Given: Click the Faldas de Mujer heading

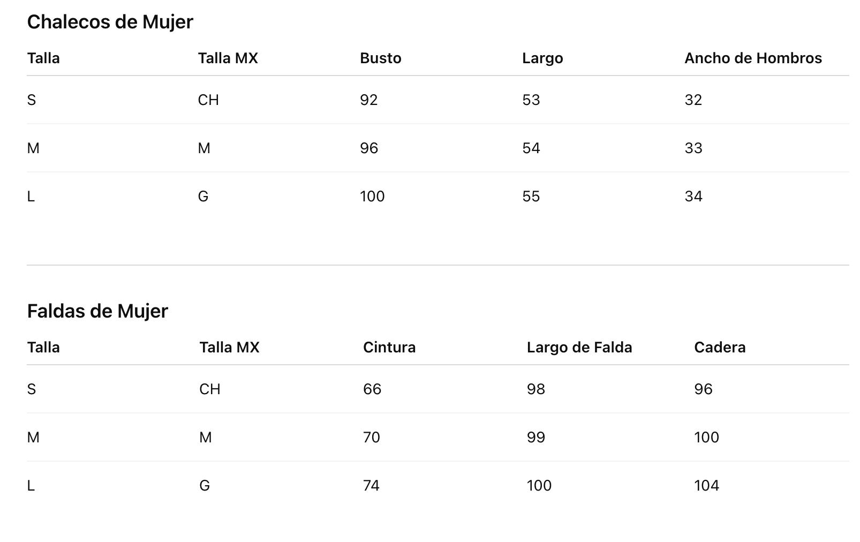Looking at the screenshot, I should [x=97, y=311].
